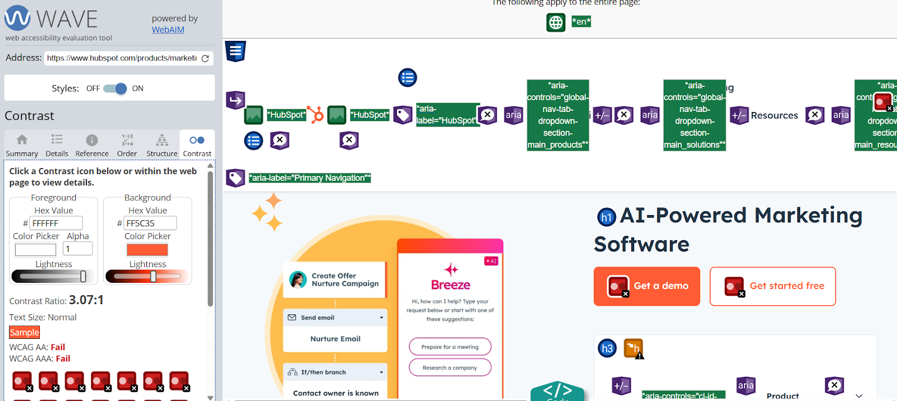Click the skipped heading level alert icon
897x401 pixels.
(634, 349)
